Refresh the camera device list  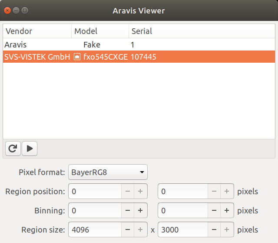[x=13, y=148]
